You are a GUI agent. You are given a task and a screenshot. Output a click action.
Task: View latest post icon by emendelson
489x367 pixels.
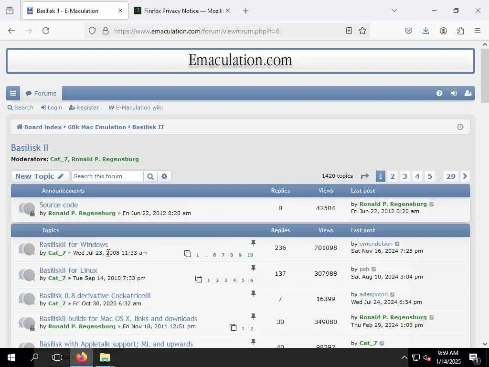pyautogui.click(x=397, y=244)
